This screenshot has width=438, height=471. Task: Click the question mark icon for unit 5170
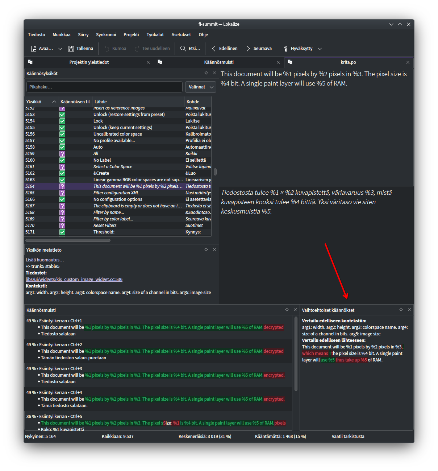[x=62, y=226]
